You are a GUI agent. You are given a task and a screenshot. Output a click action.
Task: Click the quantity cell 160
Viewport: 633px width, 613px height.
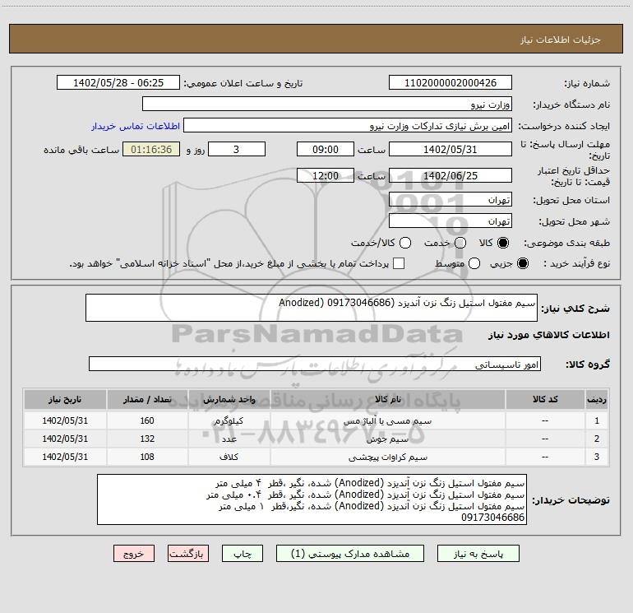147,420
